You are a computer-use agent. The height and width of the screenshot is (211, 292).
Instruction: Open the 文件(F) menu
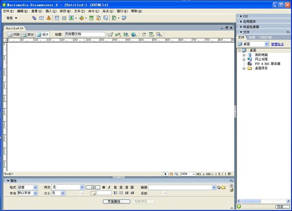point(8,11)
